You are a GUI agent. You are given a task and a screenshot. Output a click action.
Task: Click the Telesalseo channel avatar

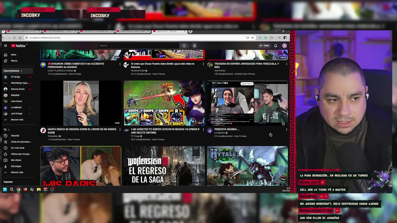43,130
